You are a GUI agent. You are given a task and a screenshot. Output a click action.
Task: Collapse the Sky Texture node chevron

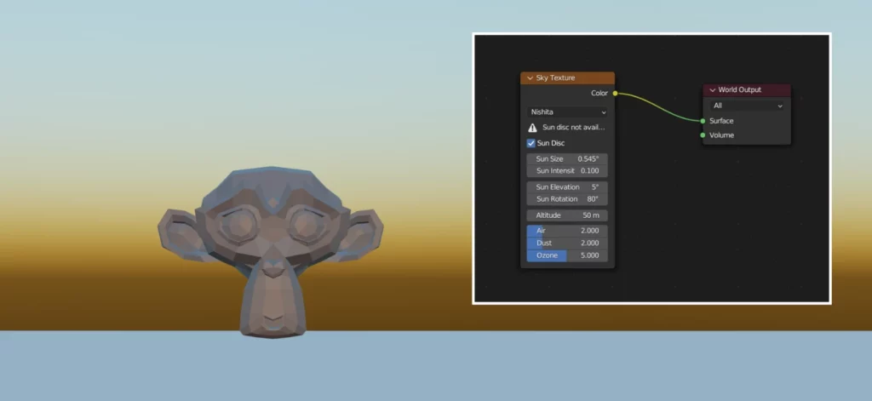pos(530,78)
